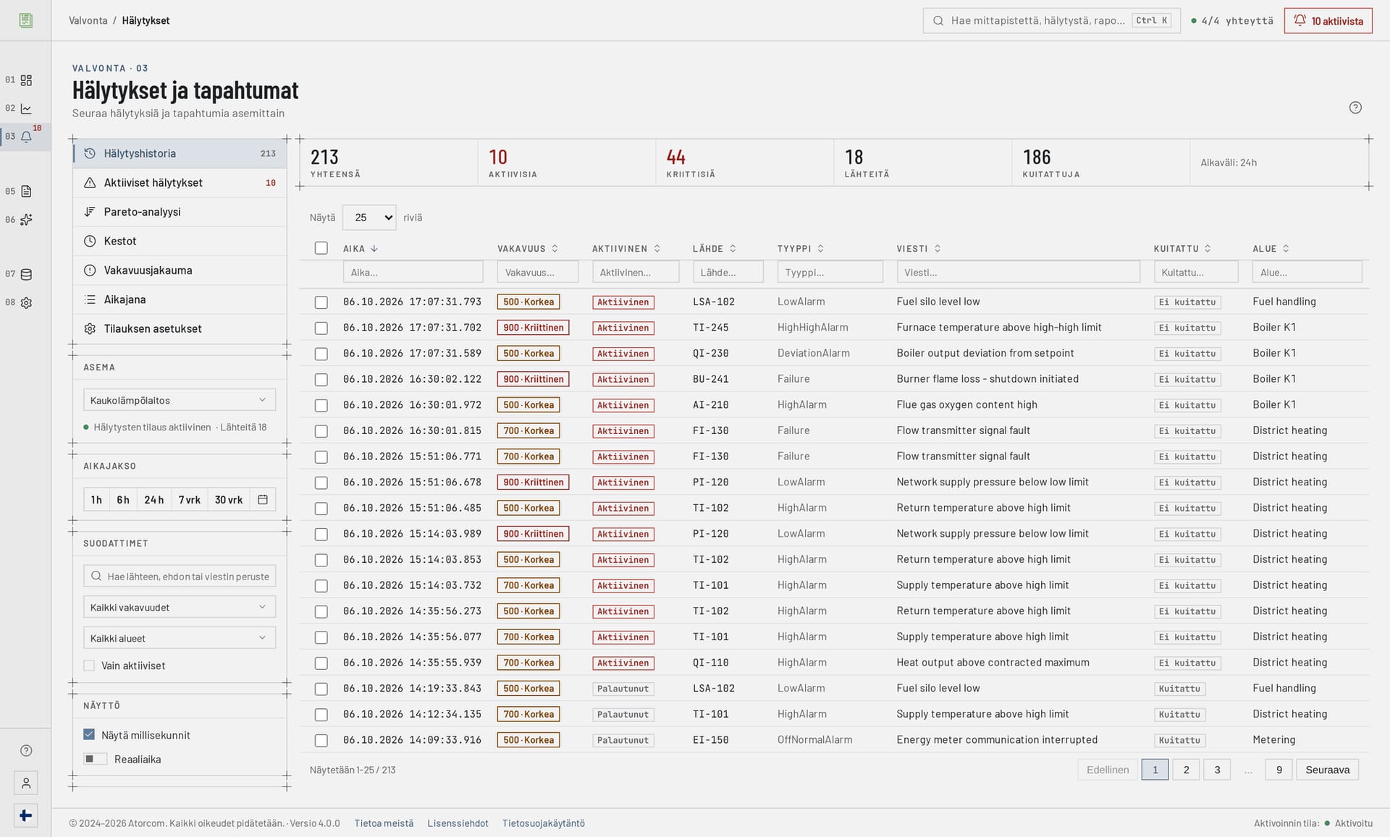Sort the table by Kuitattu column
This screenshot has width=1390, height=837.
coord(1182,249)
